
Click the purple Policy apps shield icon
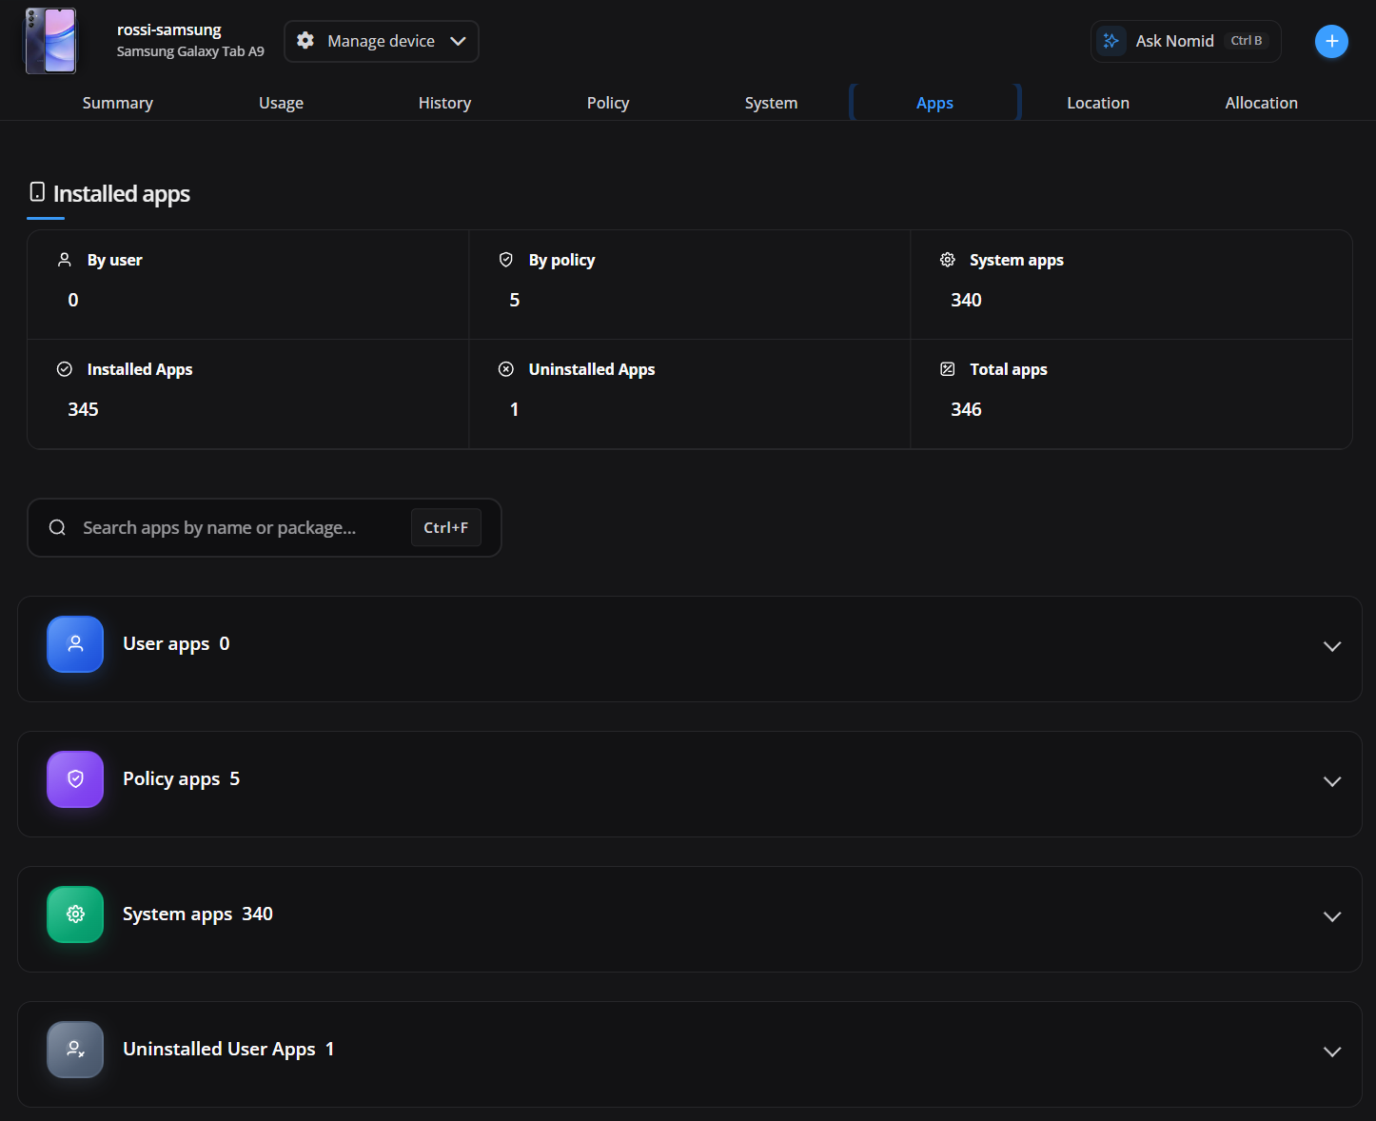tap(75, 779)
